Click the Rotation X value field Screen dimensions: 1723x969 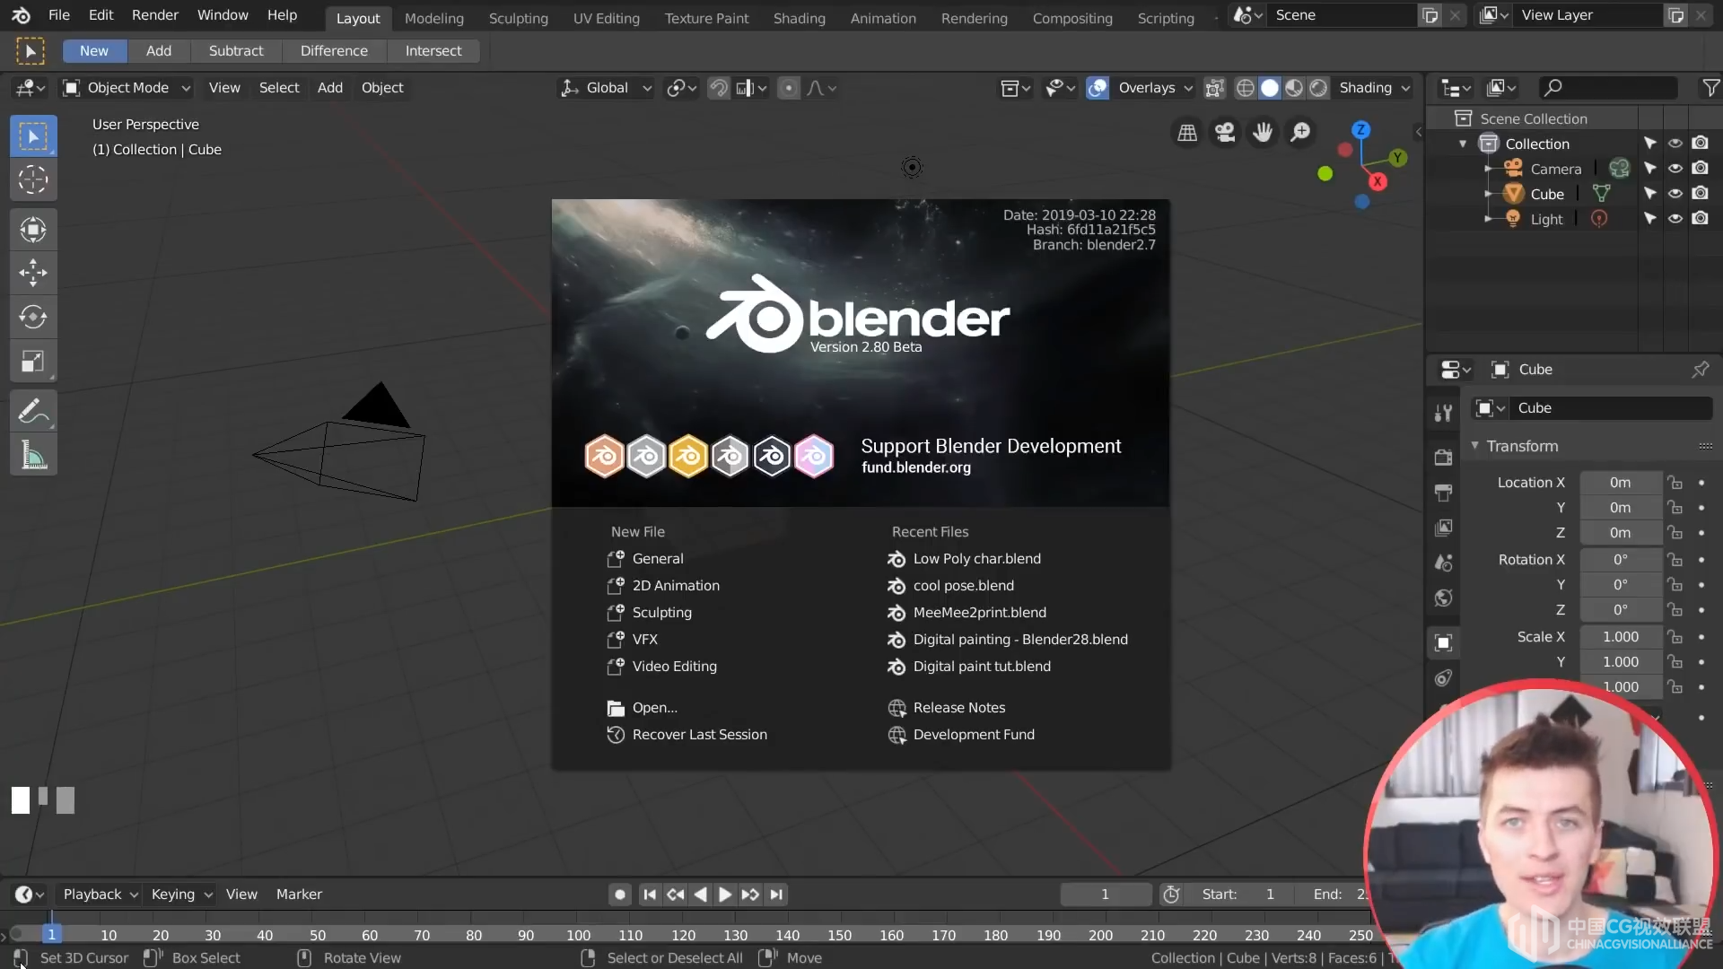coord(1620,560)
